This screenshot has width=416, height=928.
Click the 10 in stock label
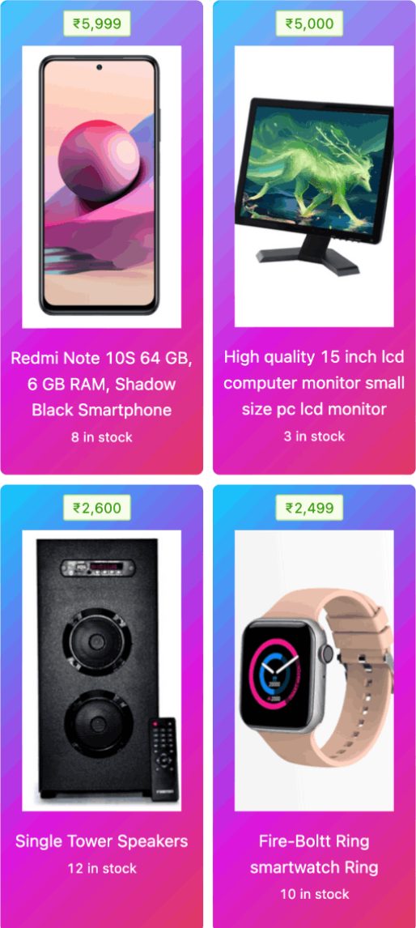[x=314, y=894]
